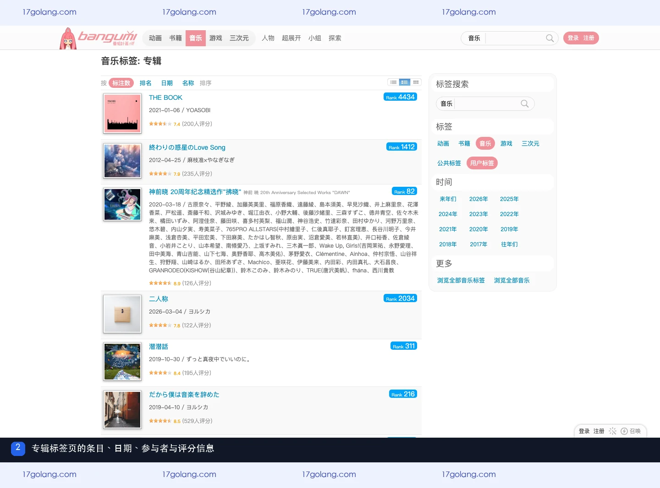Click the tag search magnifier icon
This screenshot has height=488, width=660.
coord(525,103)
